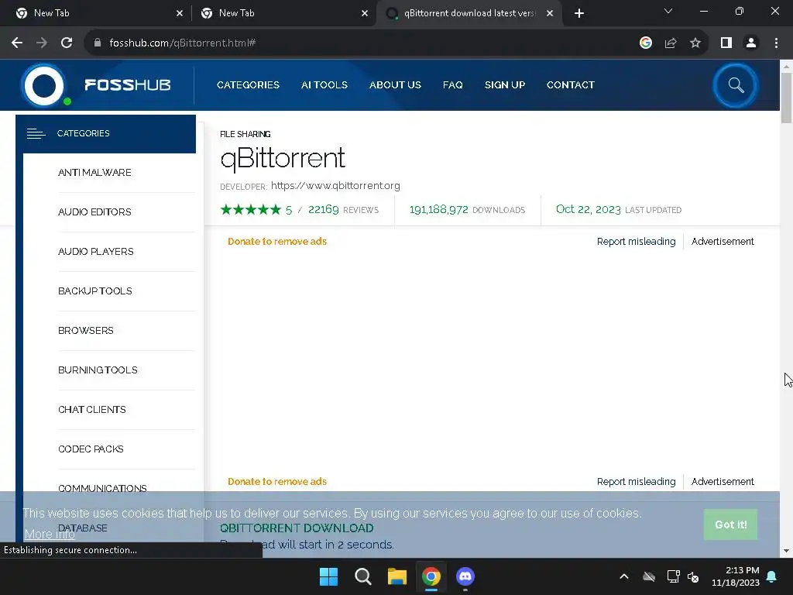Select the BURNING TOOLS category

(98, 370)
